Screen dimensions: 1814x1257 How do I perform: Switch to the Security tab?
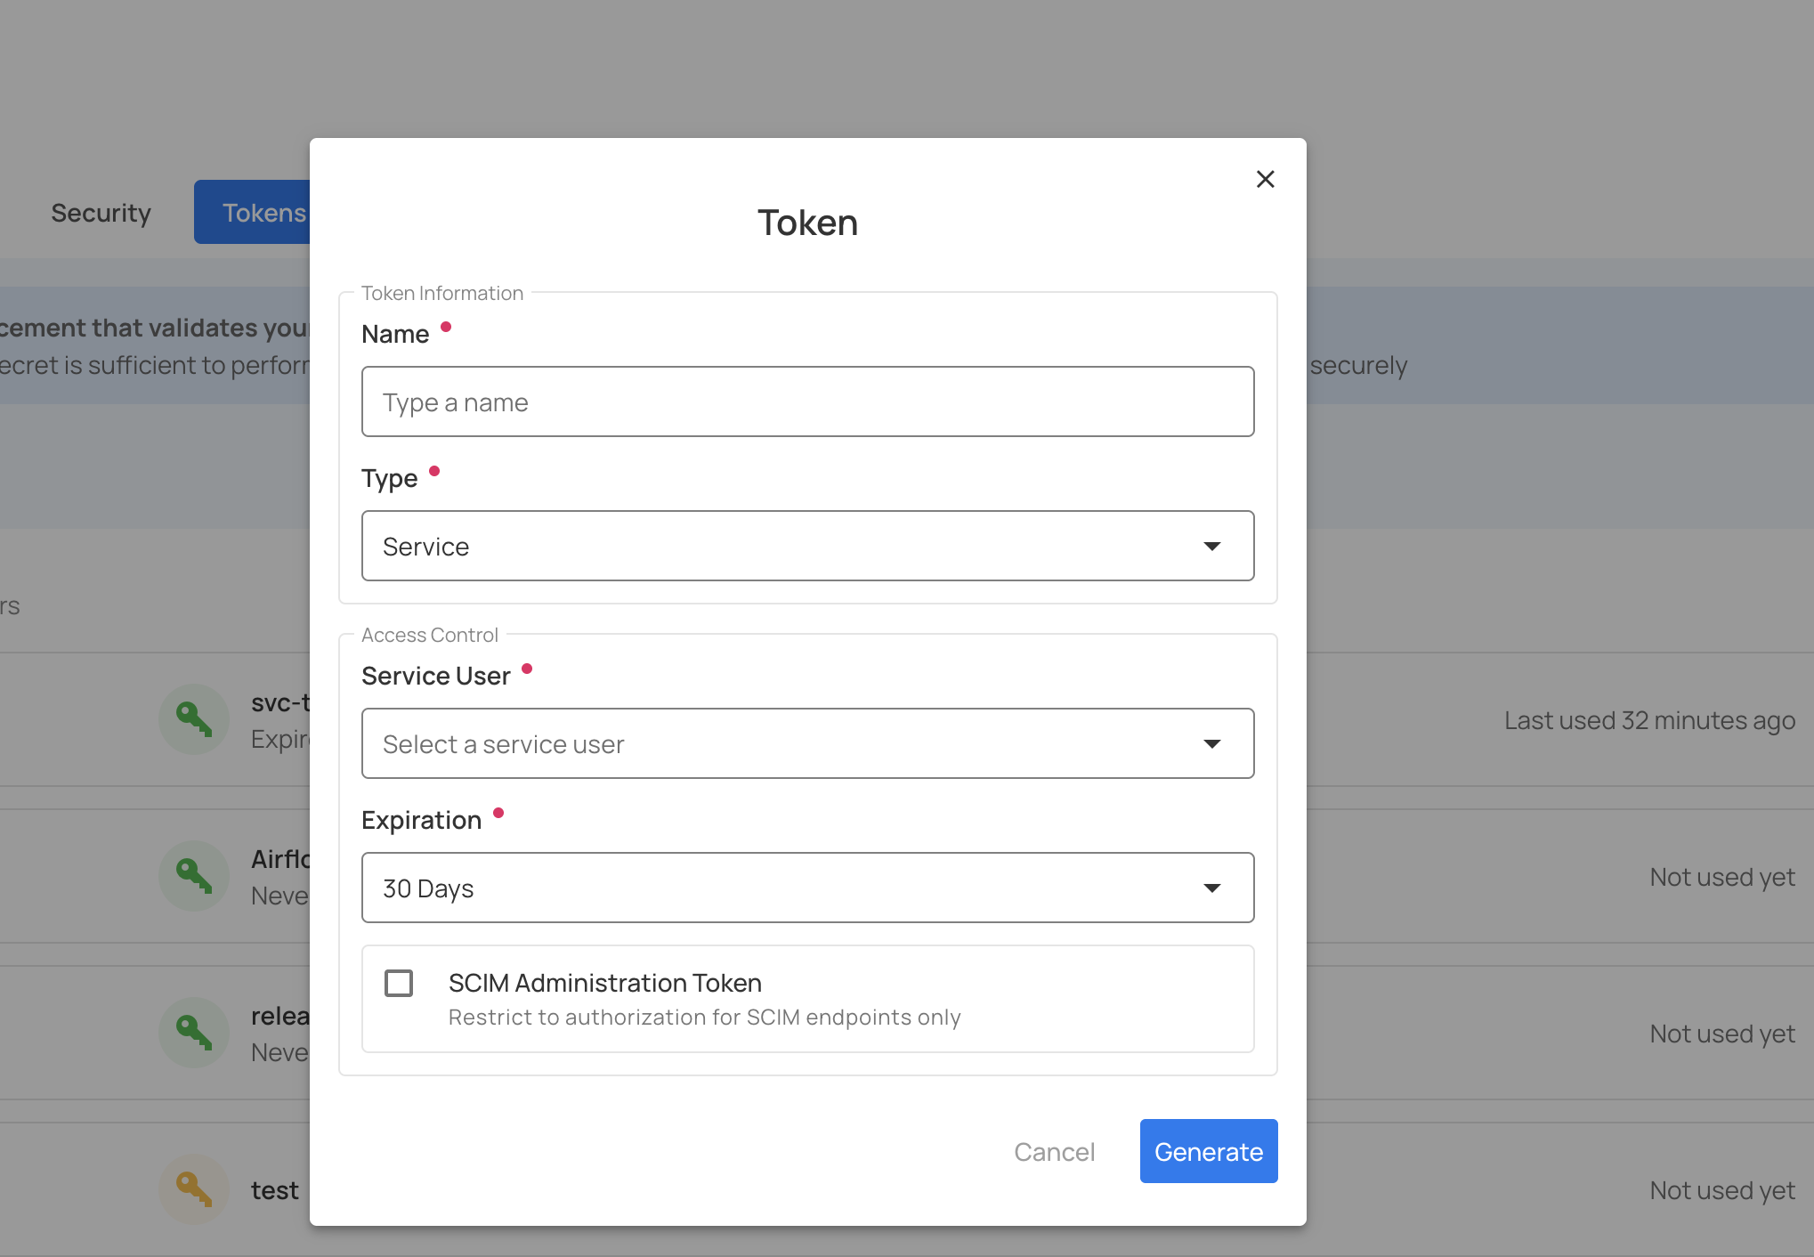101,212
